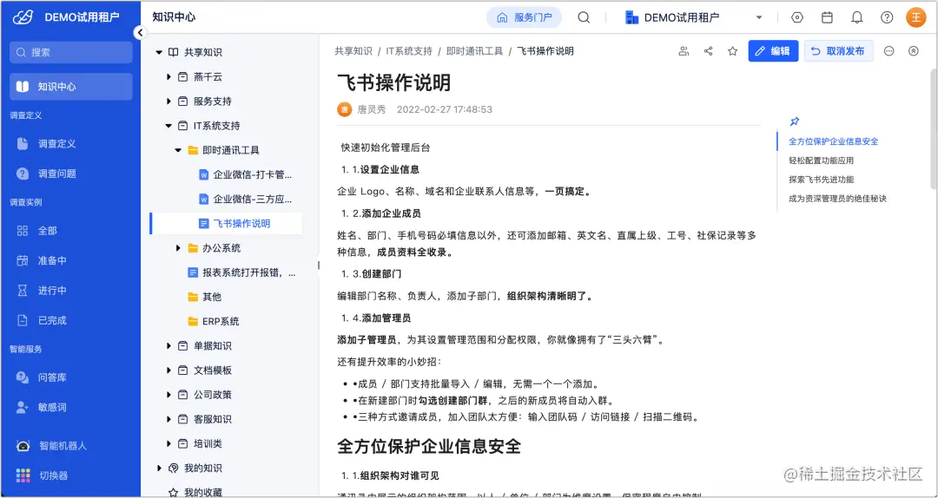Viewport: 938px width, 498px height.
Task: Expand the 办公系统 folder
Action: pyautogui.click(x=178, y=248)
